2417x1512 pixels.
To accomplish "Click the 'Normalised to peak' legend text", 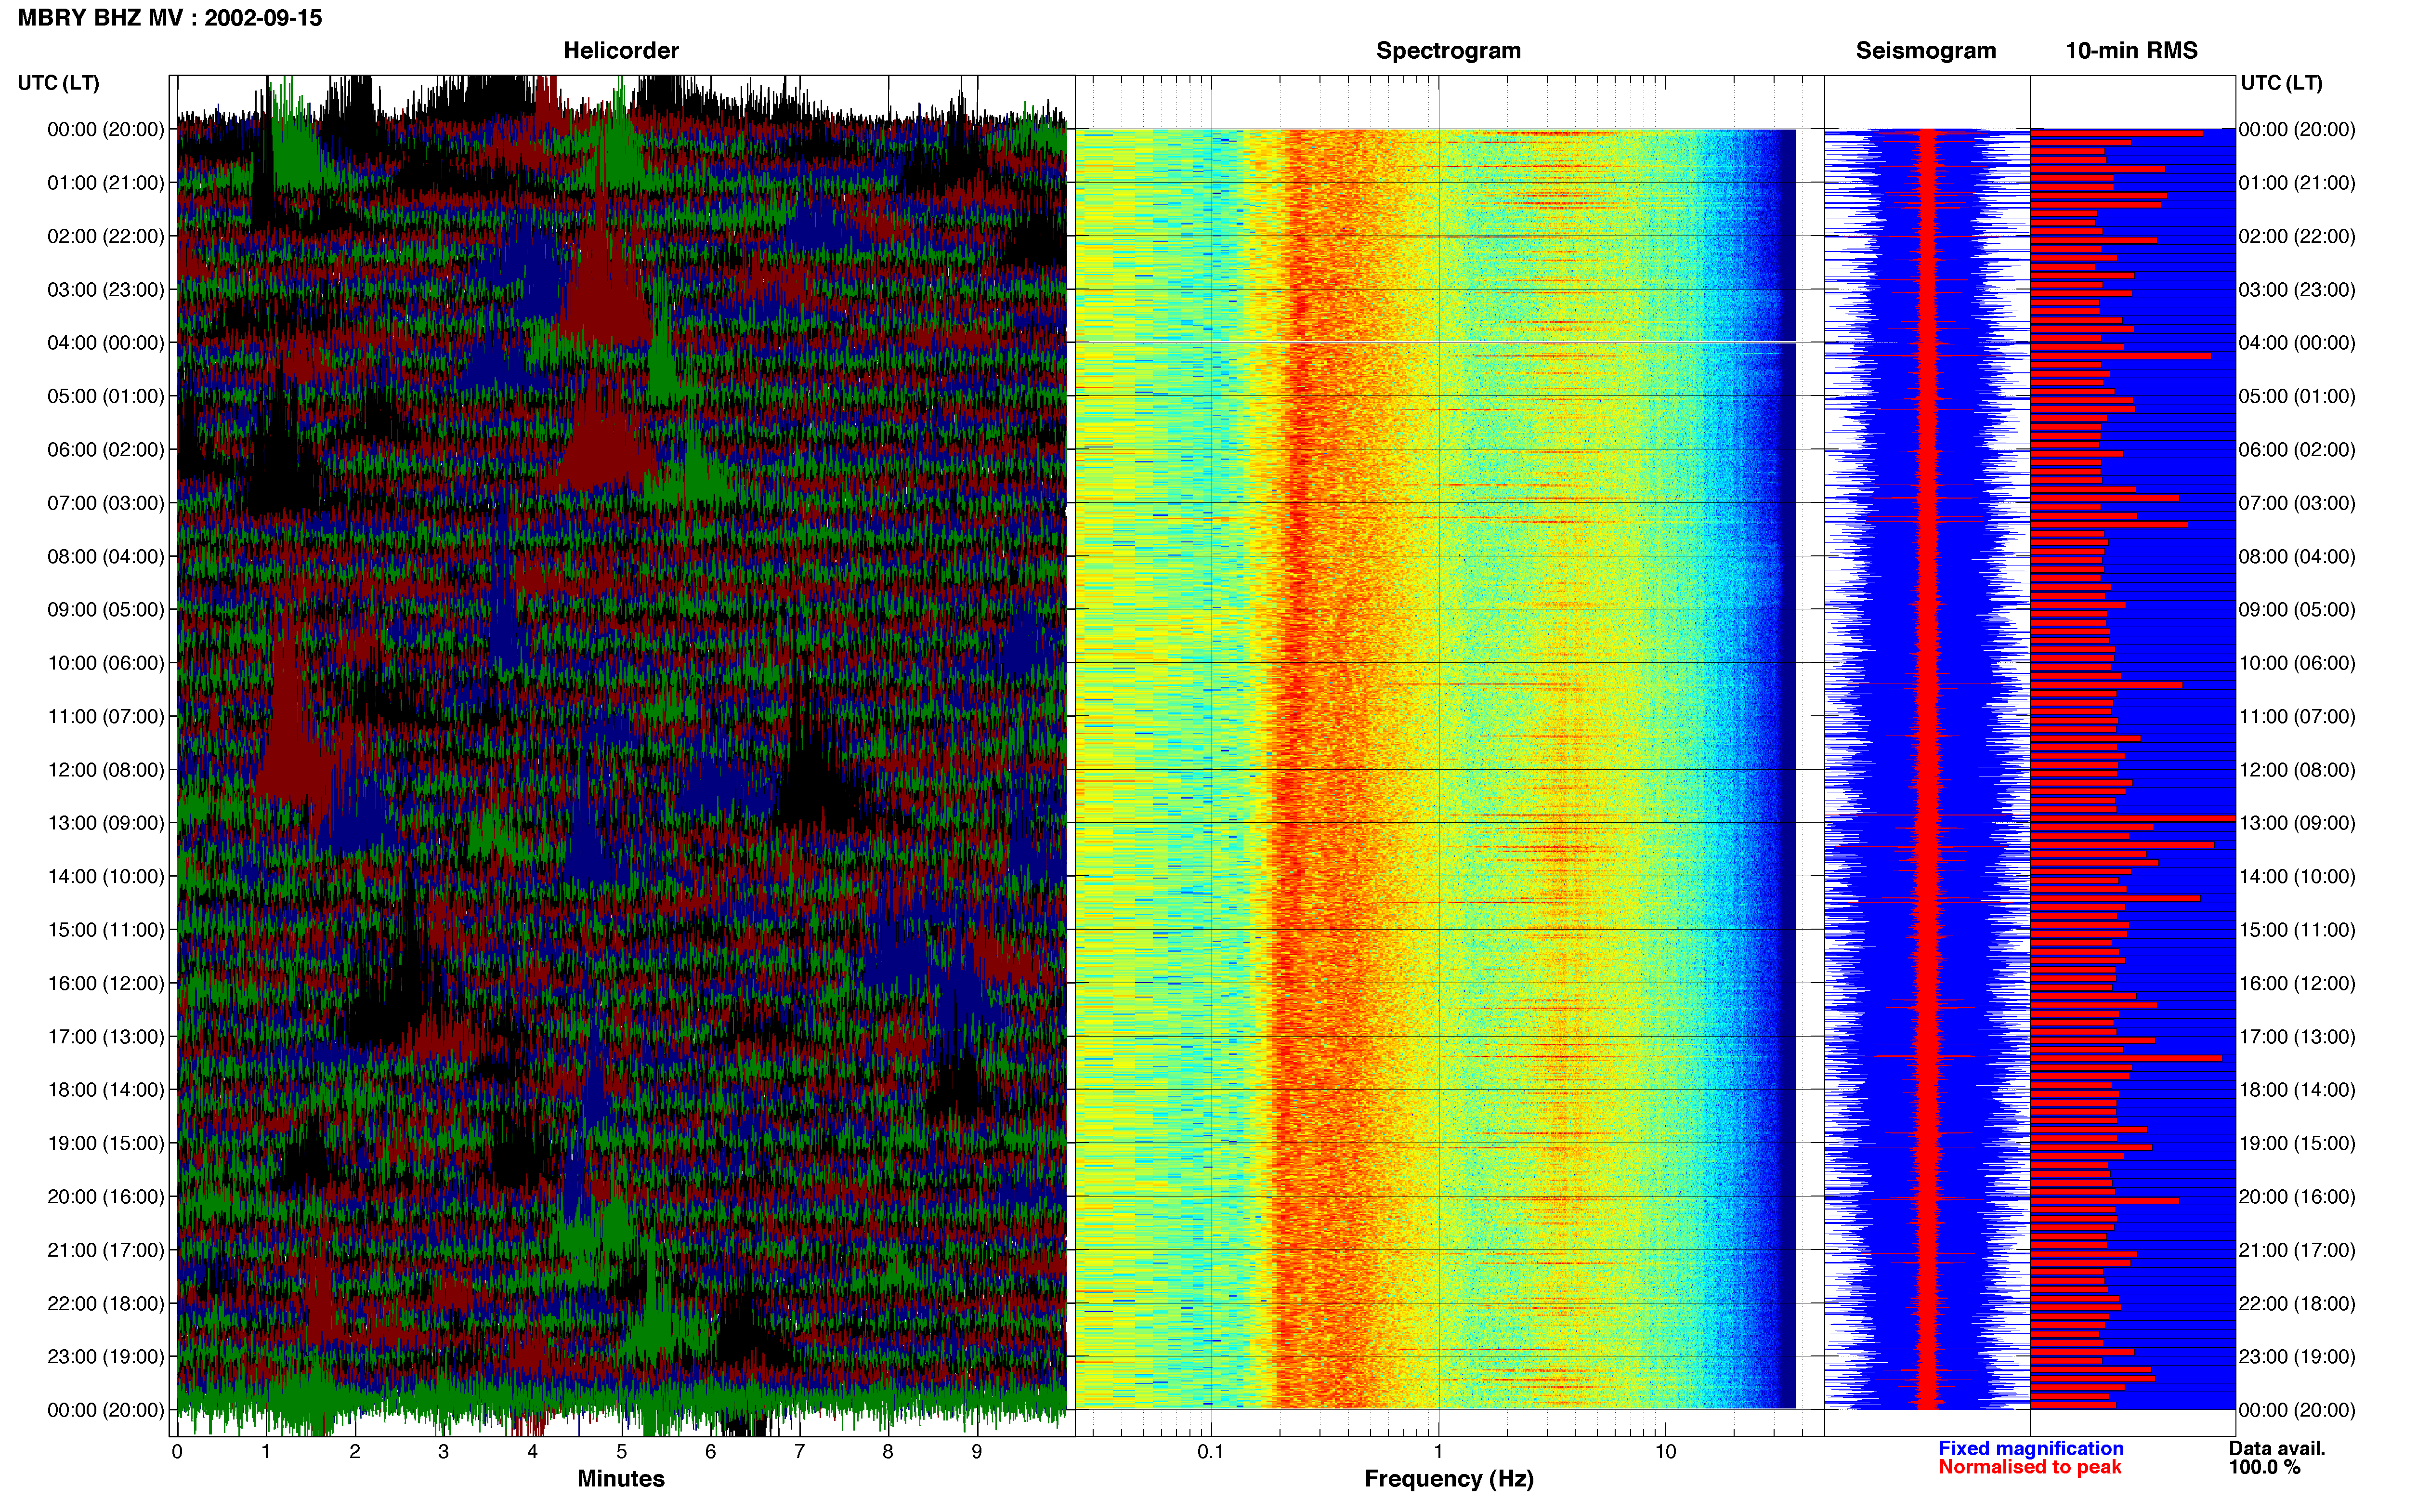I will click(x=2029, y=1467).
